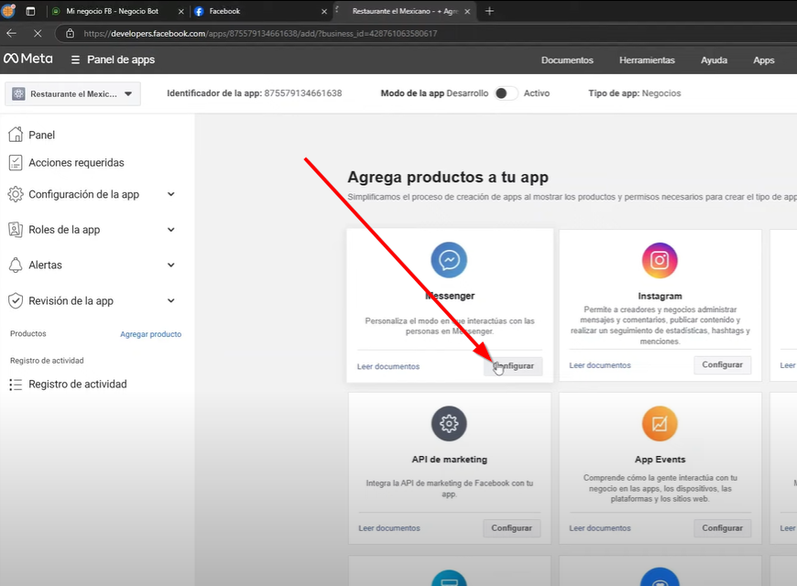
Task: Close the Mi negocio FB tab
Action: point(181,11)
